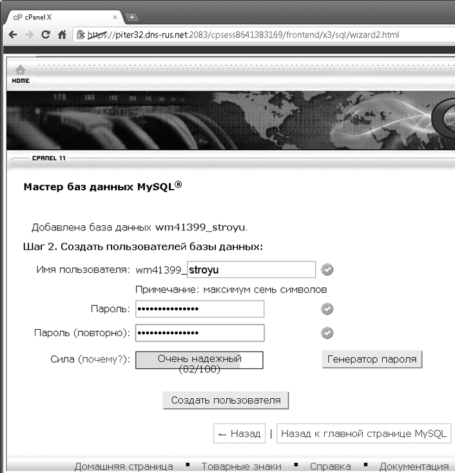
Task: Close the cPanel X tab
Action: [115, 17]
